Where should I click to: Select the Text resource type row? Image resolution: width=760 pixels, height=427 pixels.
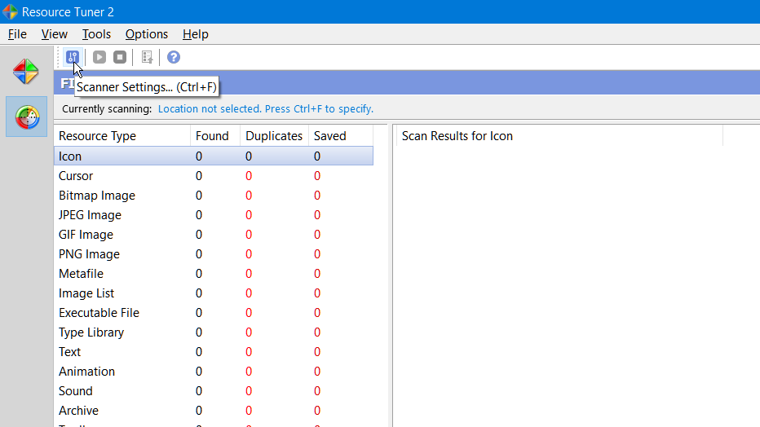tap(214, 351)
